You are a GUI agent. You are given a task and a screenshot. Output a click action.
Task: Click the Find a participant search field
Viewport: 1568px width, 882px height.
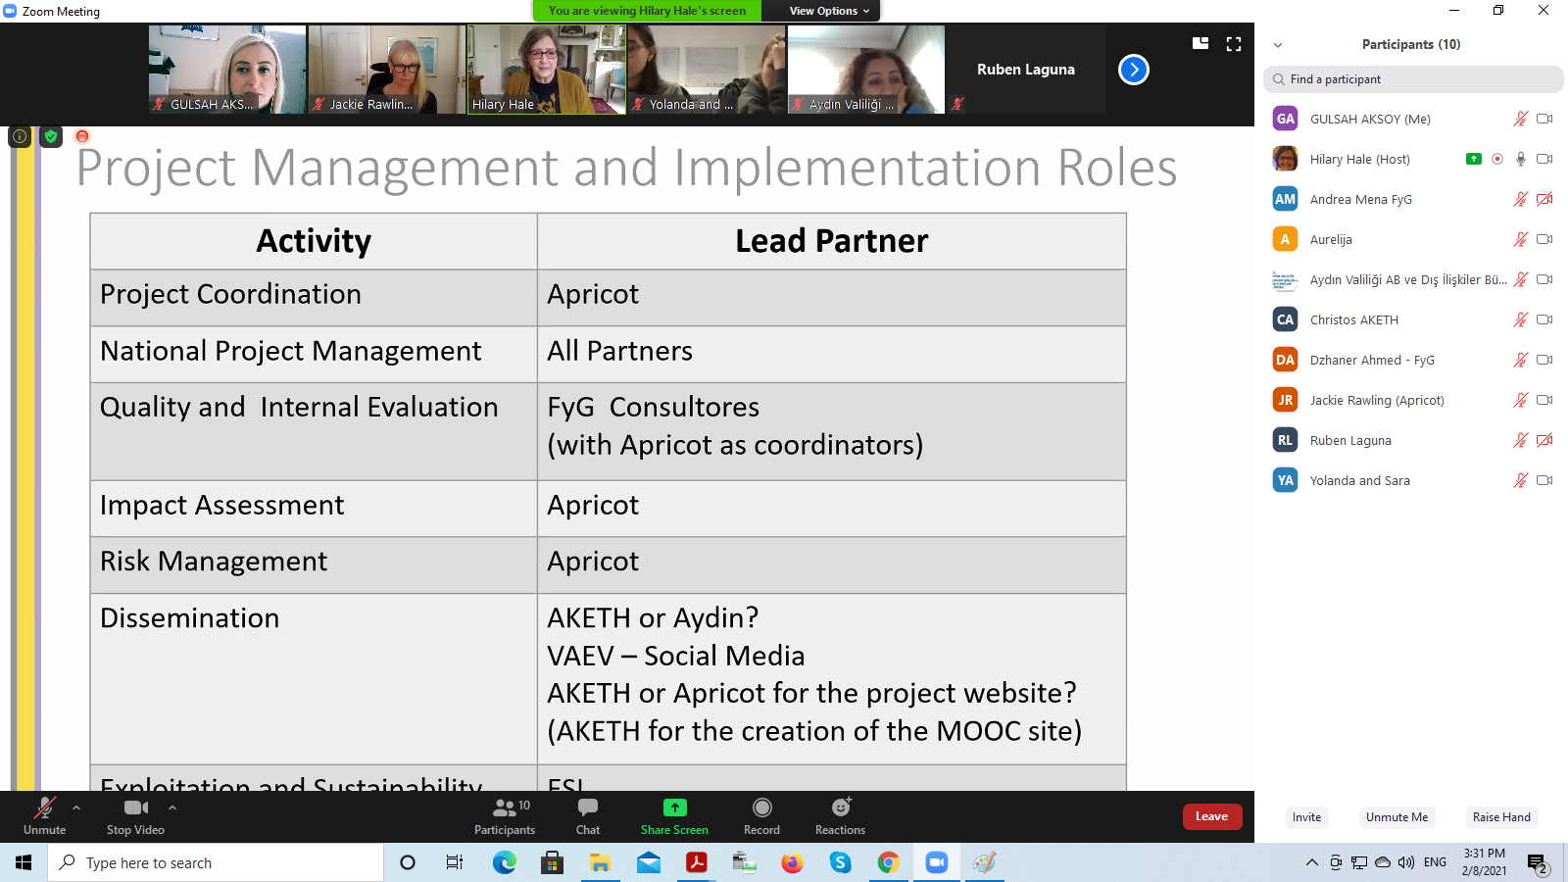[1413, 79]
